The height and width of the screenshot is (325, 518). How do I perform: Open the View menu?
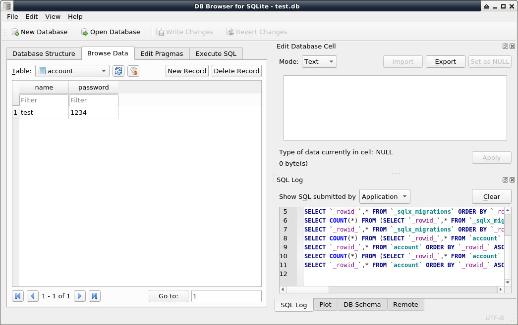pyautogui.click(x=53, y=16)
